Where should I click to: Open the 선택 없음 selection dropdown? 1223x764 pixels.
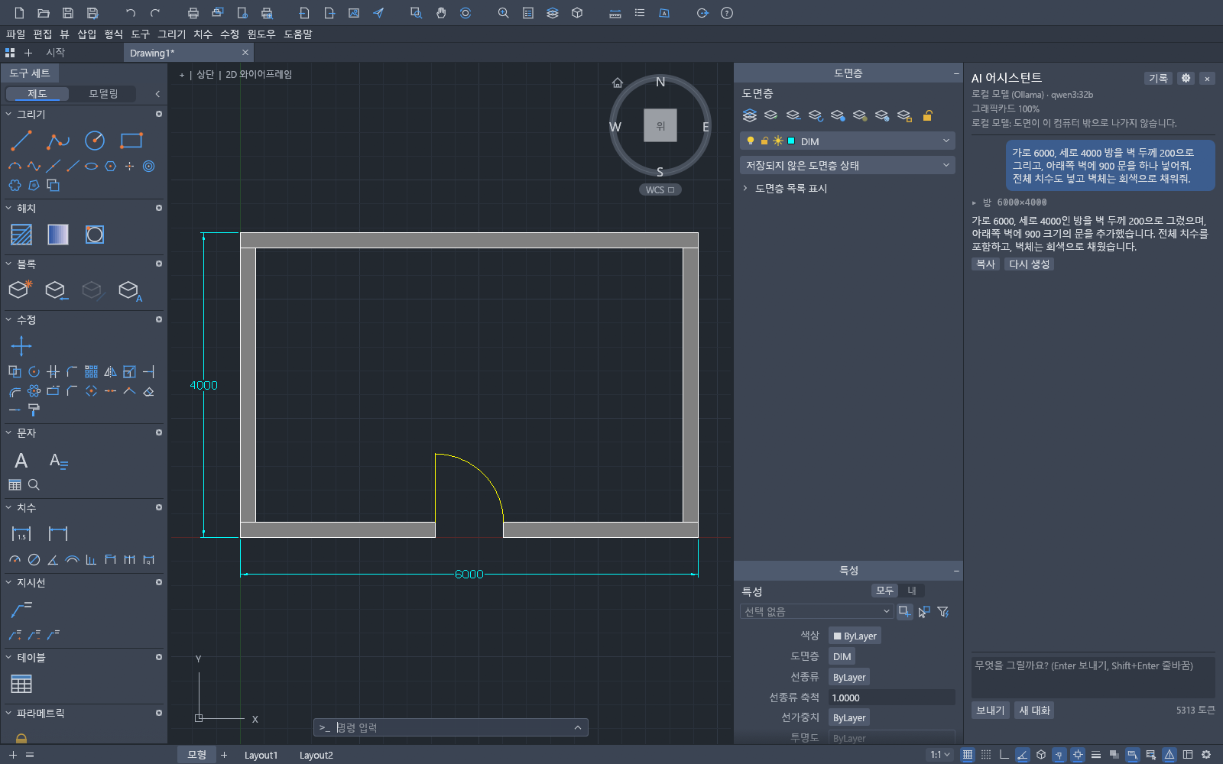click(x=816, y=611)
